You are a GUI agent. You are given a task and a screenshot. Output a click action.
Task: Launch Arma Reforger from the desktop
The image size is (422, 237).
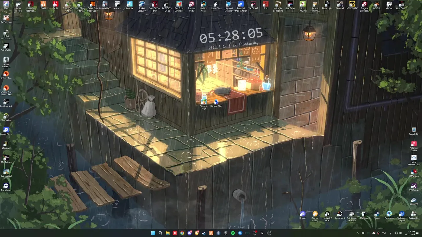click(x=18, y=7)
